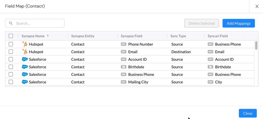
Task: Click Source sync type in Birthdate row
Action: pos(177,67)
